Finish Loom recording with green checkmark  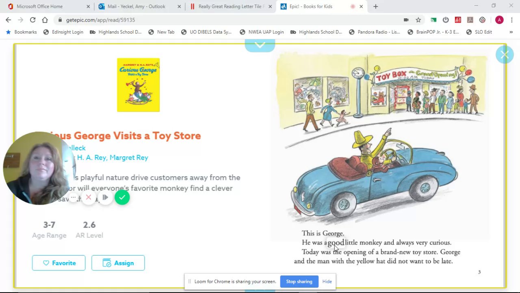[122, 197]
